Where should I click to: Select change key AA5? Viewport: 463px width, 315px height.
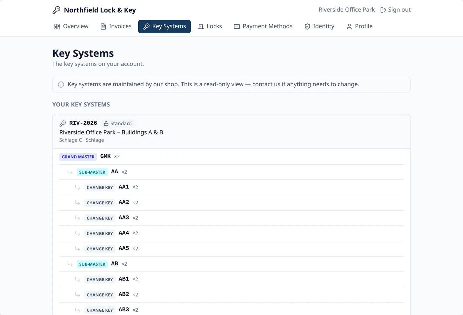click(x=124, y=248)
